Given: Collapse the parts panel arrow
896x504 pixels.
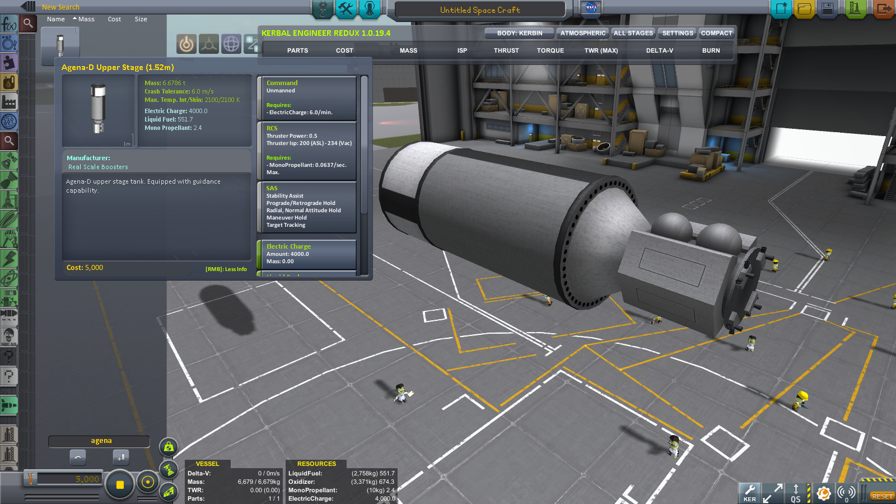Looking at the screenshot, I should (28, 7).
